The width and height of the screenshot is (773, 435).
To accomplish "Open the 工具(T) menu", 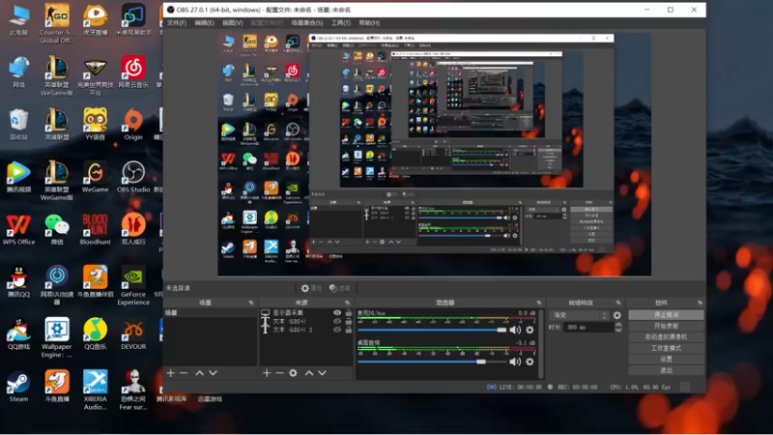I will pos(341,23).
